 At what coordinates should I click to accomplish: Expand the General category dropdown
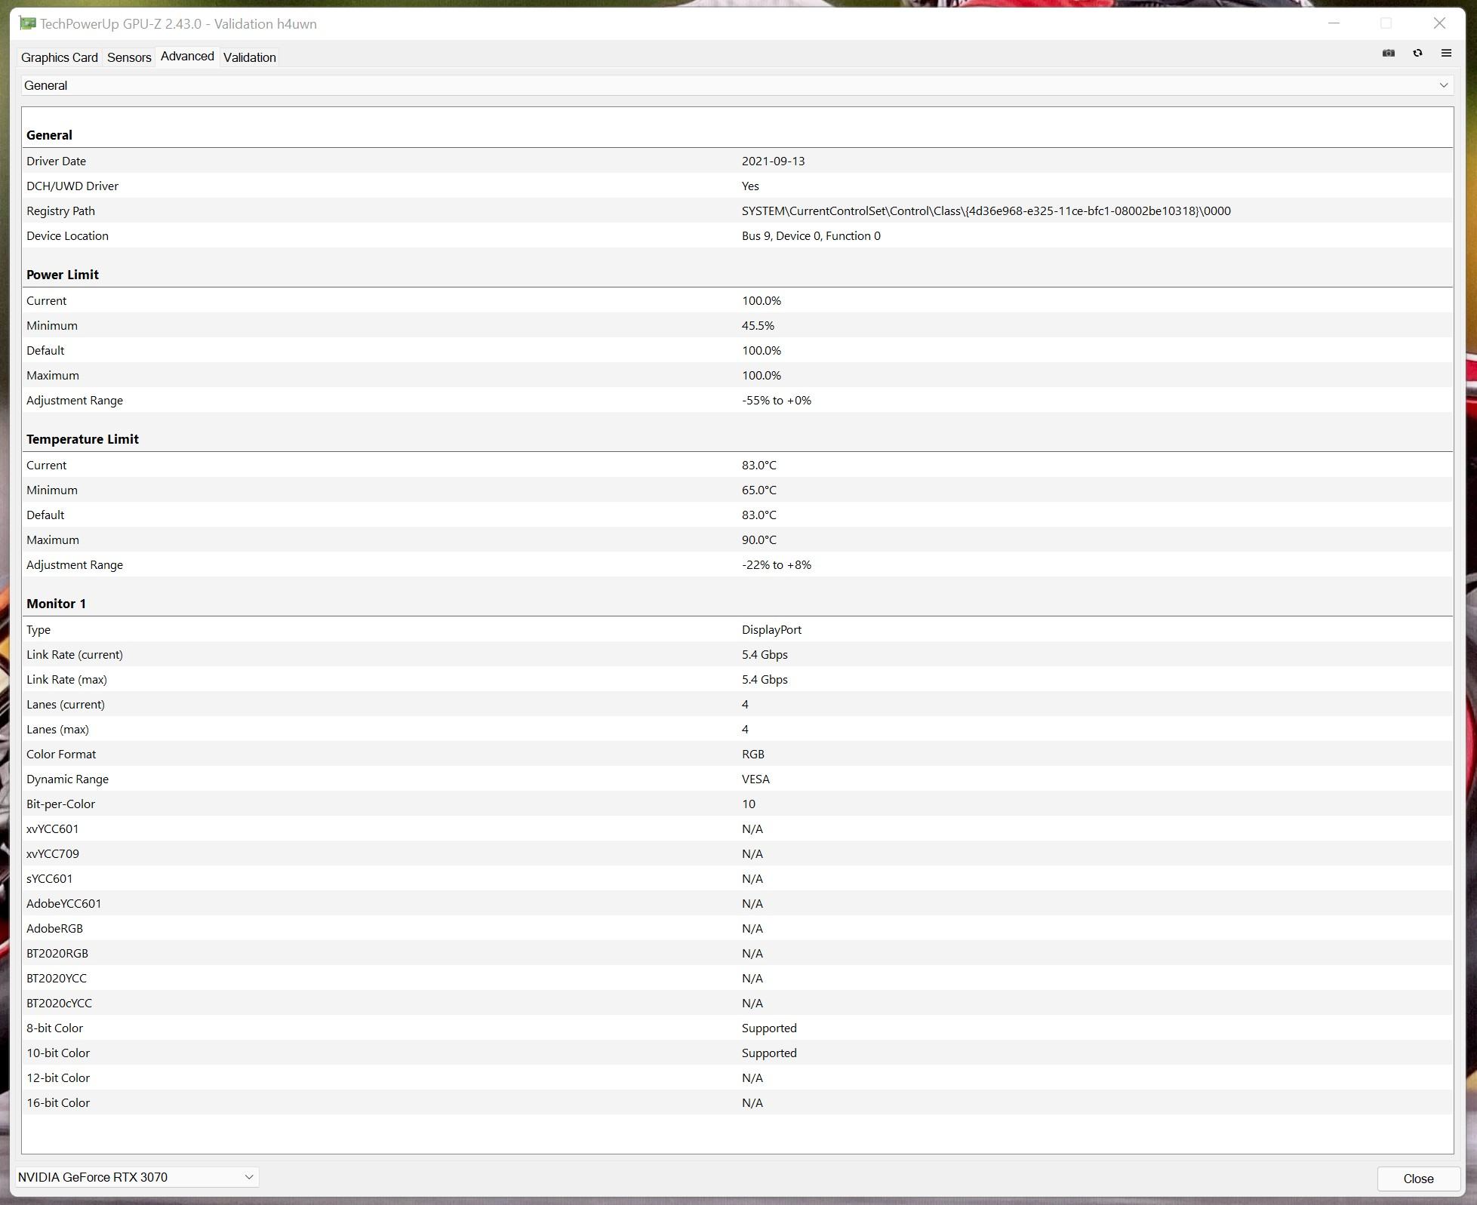(x=737, y=85)
